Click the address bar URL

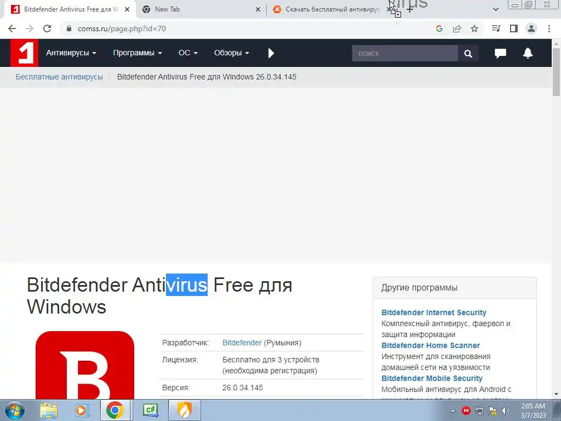(x=122, y=29)
